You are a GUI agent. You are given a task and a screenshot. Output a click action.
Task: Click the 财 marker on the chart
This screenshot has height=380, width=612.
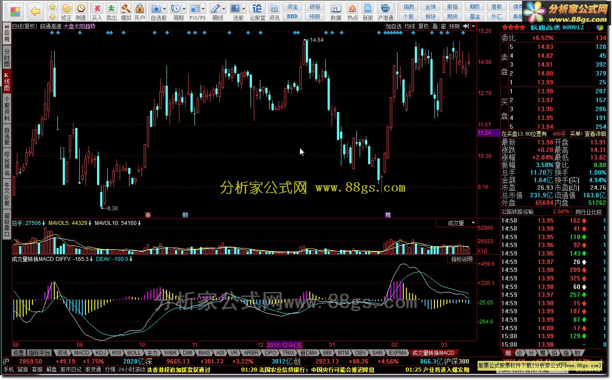(185, 215)
